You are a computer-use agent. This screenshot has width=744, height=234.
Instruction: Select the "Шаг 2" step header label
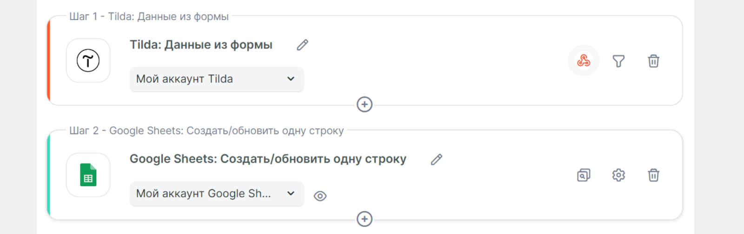point(206,131)
